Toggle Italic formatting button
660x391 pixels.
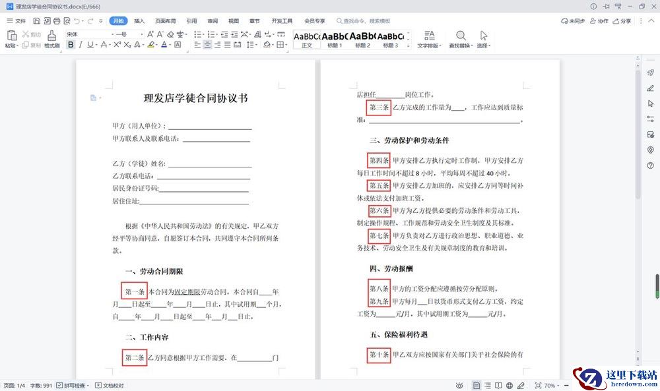[81, 45]
